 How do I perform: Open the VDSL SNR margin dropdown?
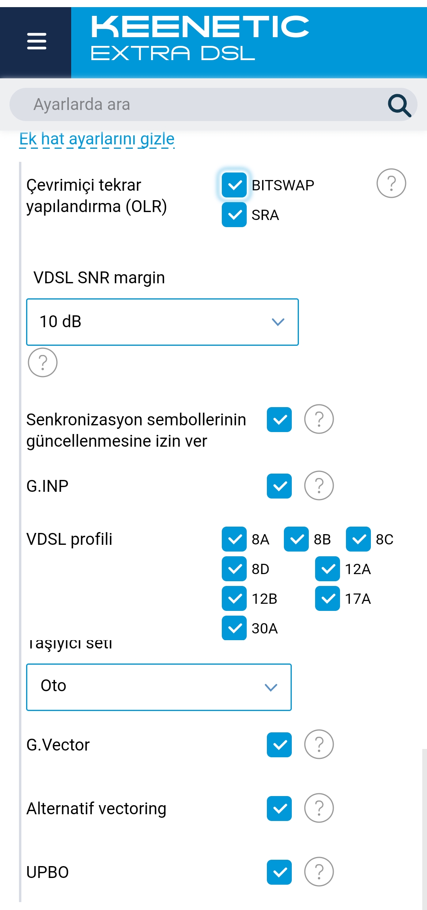[162, 322]
